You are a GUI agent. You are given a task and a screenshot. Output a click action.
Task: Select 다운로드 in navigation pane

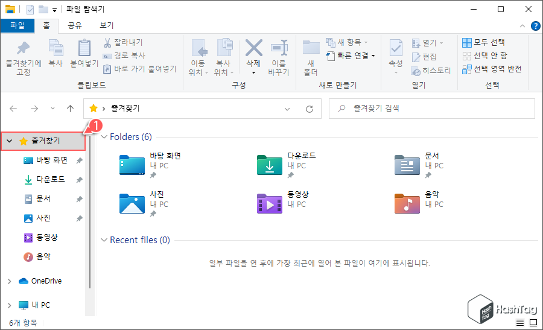[51, 179]
